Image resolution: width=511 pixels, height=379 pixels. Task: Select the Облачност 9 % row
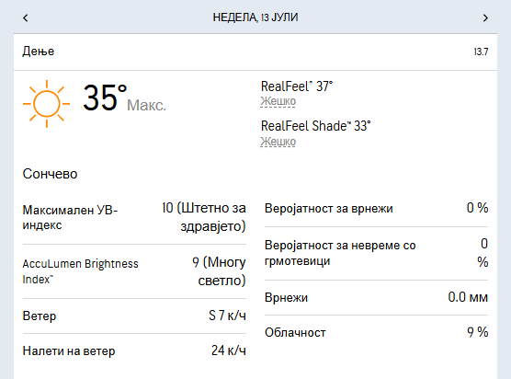[377, 332]
